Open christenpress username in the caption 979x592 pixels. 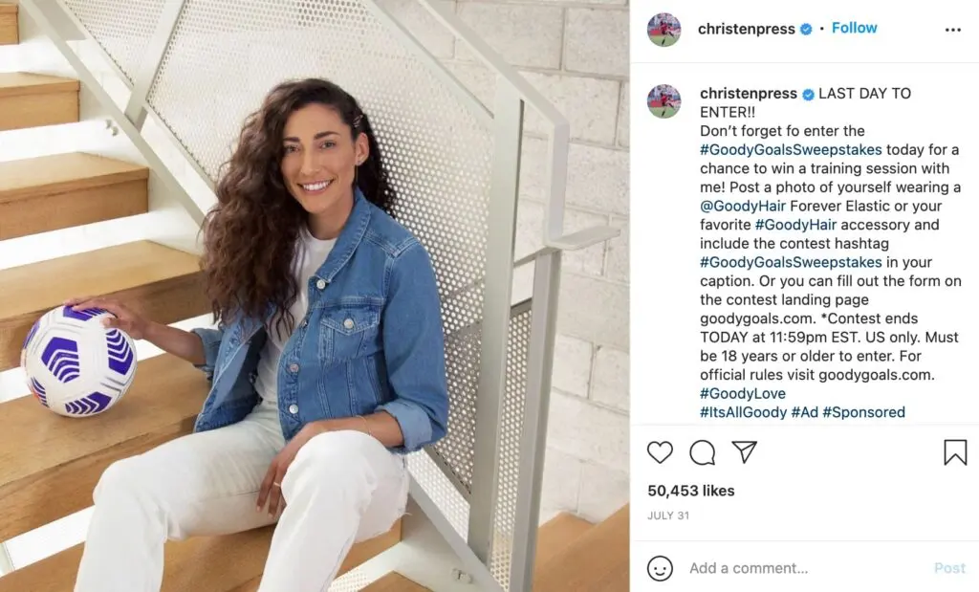(x=748, y=94)
